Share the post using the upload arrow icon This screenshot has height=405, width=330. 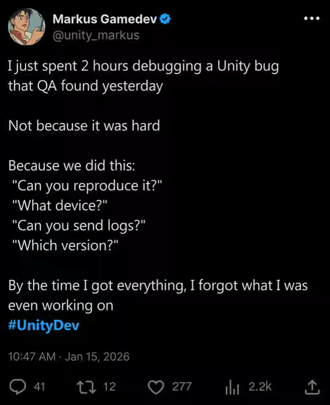pos(312,387)
